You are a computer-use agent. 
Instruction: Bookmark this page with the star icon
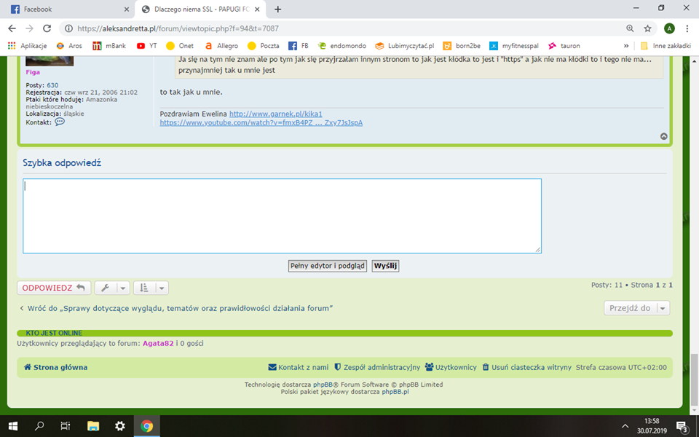pyautogui.click(x=647, y=28)
